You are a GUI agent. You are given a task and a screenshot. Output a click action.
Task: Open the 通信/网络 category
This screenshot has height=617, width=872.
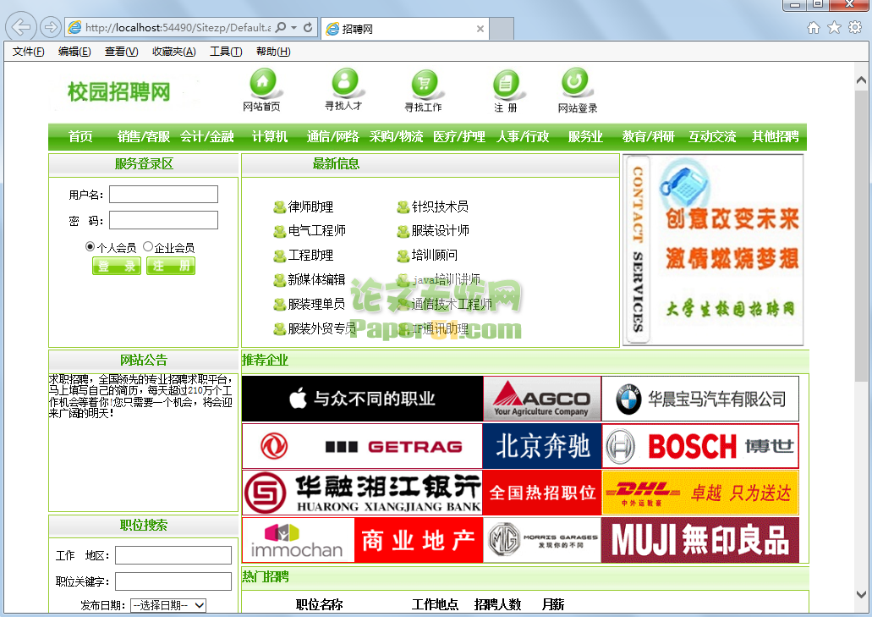click(332, 136)
